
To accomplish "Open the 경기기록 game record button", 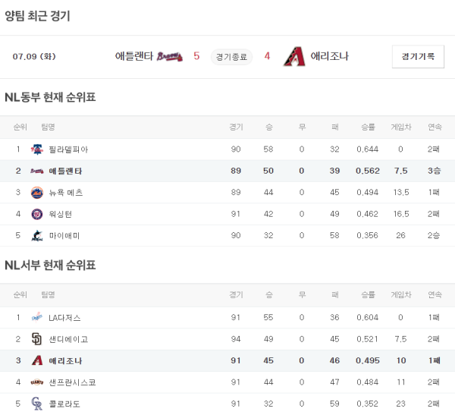I will (418, 56).
